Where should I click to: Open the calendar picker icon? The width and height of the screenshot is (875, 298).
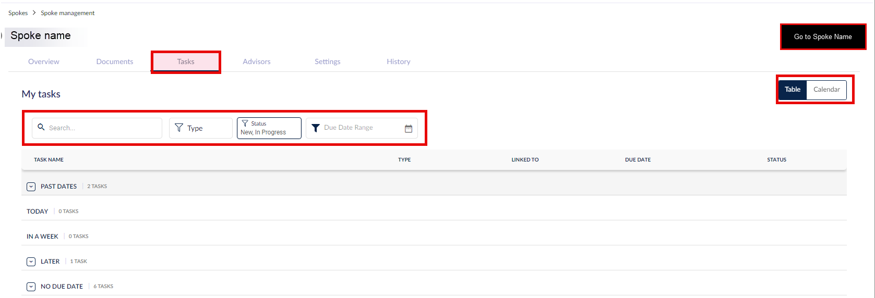coord(409,128)
